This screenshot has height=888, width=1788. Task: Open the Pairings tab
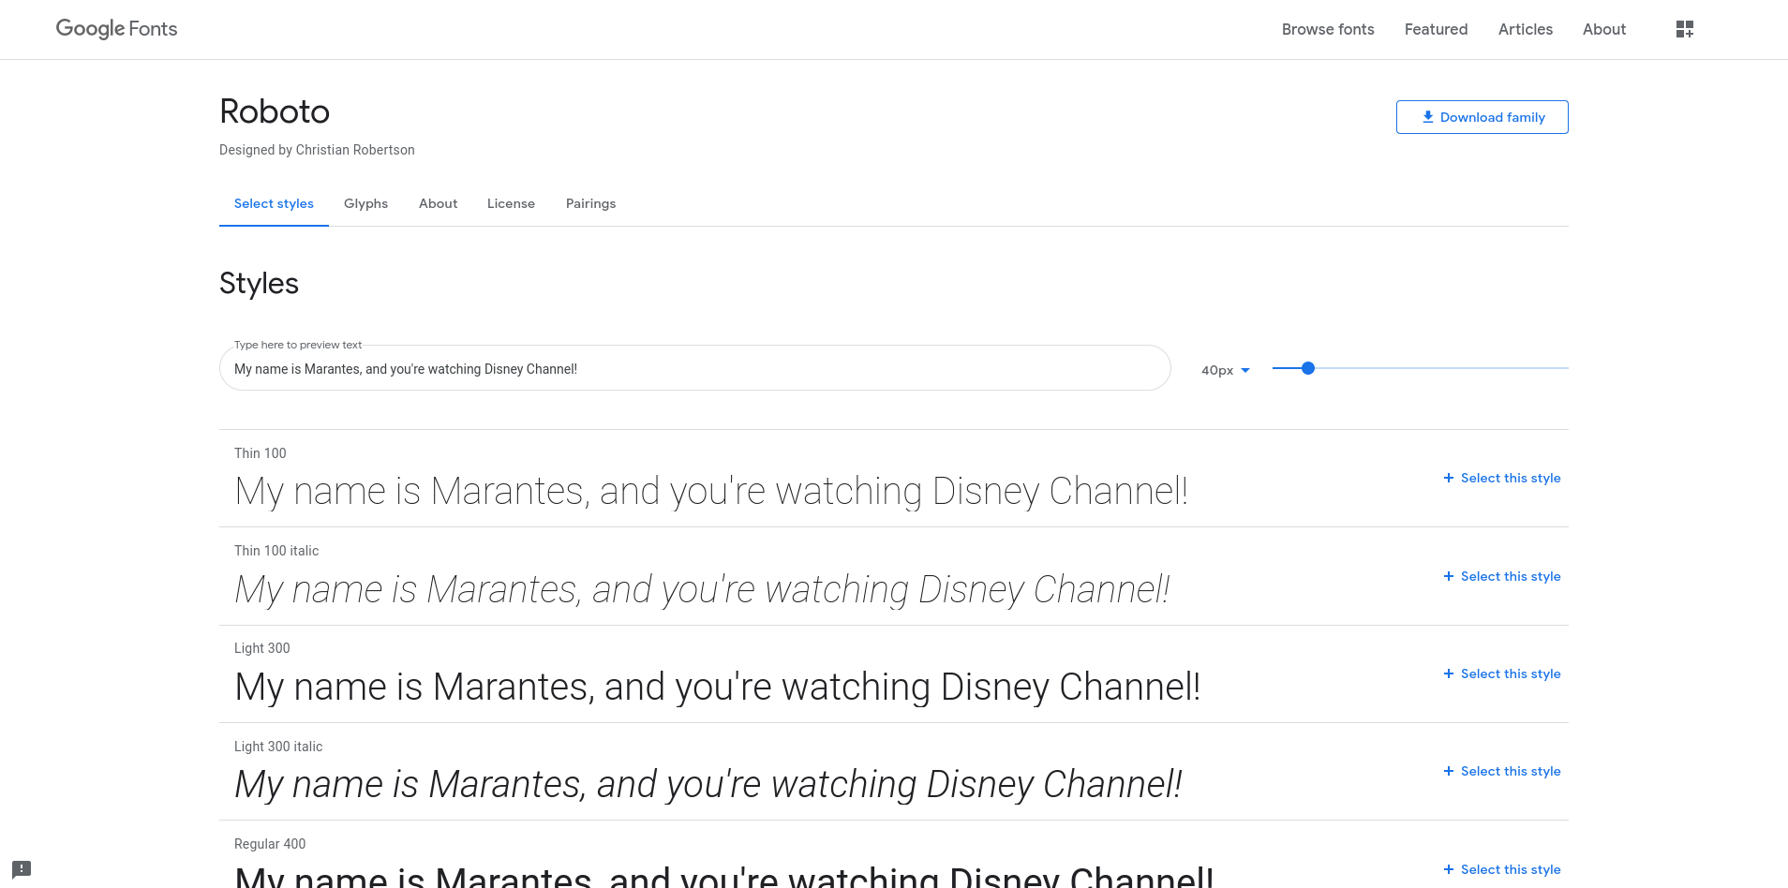click(590, 203)
